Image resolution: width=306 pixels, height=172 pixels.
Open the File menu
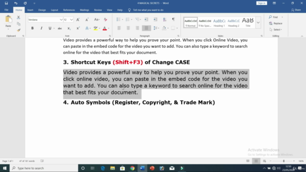pyautogui.click(x=6, y=10)
